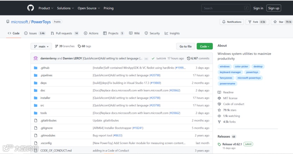The height and width of the screenshot is (154, 293).
Task: Open the microsoft organization link
Action: click(x=19, y=22)
